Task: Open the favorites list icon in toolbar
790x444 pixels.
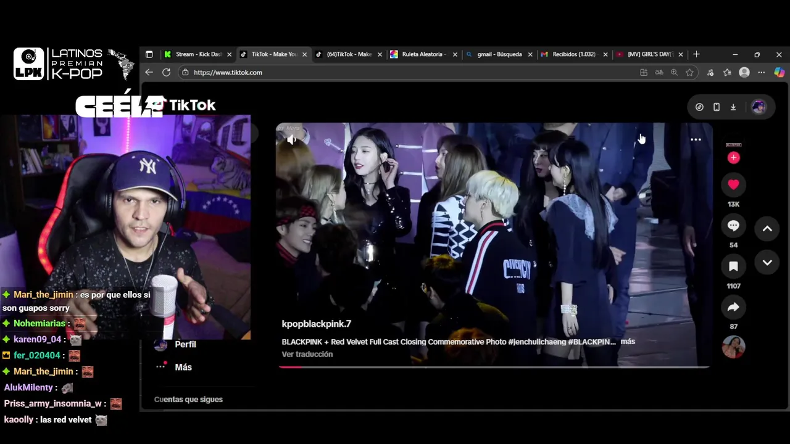Action: tap(728, 72)
